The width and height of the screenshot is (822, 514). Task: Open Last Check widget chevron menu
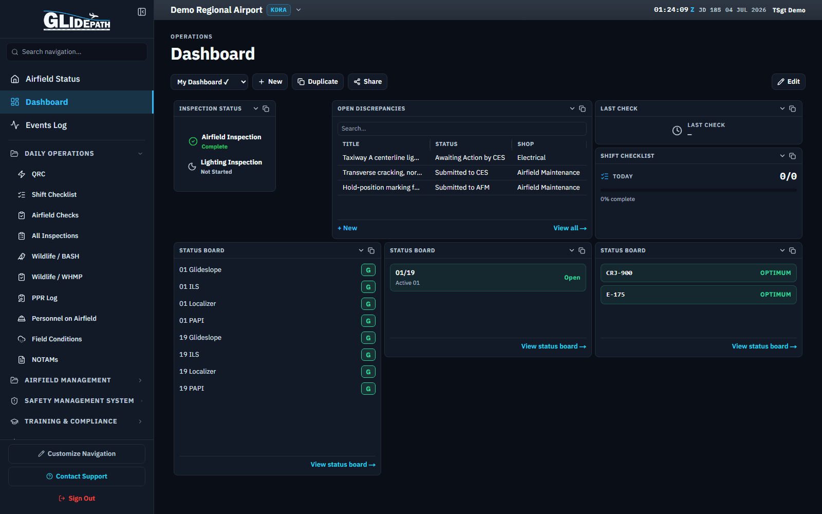click(782, 108)
